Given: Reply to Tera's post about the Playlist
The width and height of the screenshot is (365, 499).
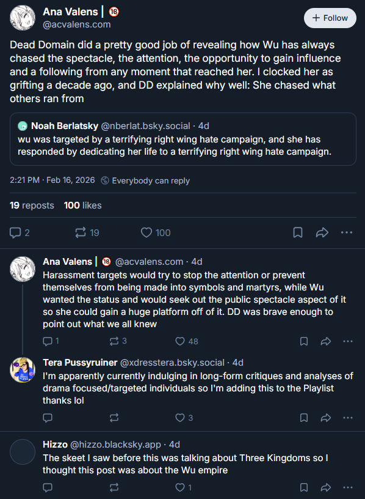Looking at the screenshot, I should pos(48,418).
